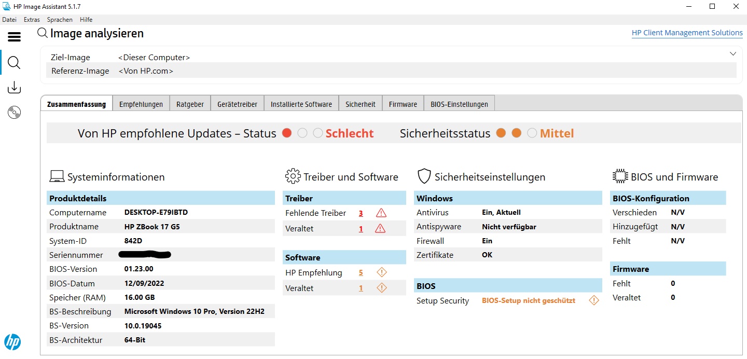Click the HP Image Assistant title icon

click(7, 7)
